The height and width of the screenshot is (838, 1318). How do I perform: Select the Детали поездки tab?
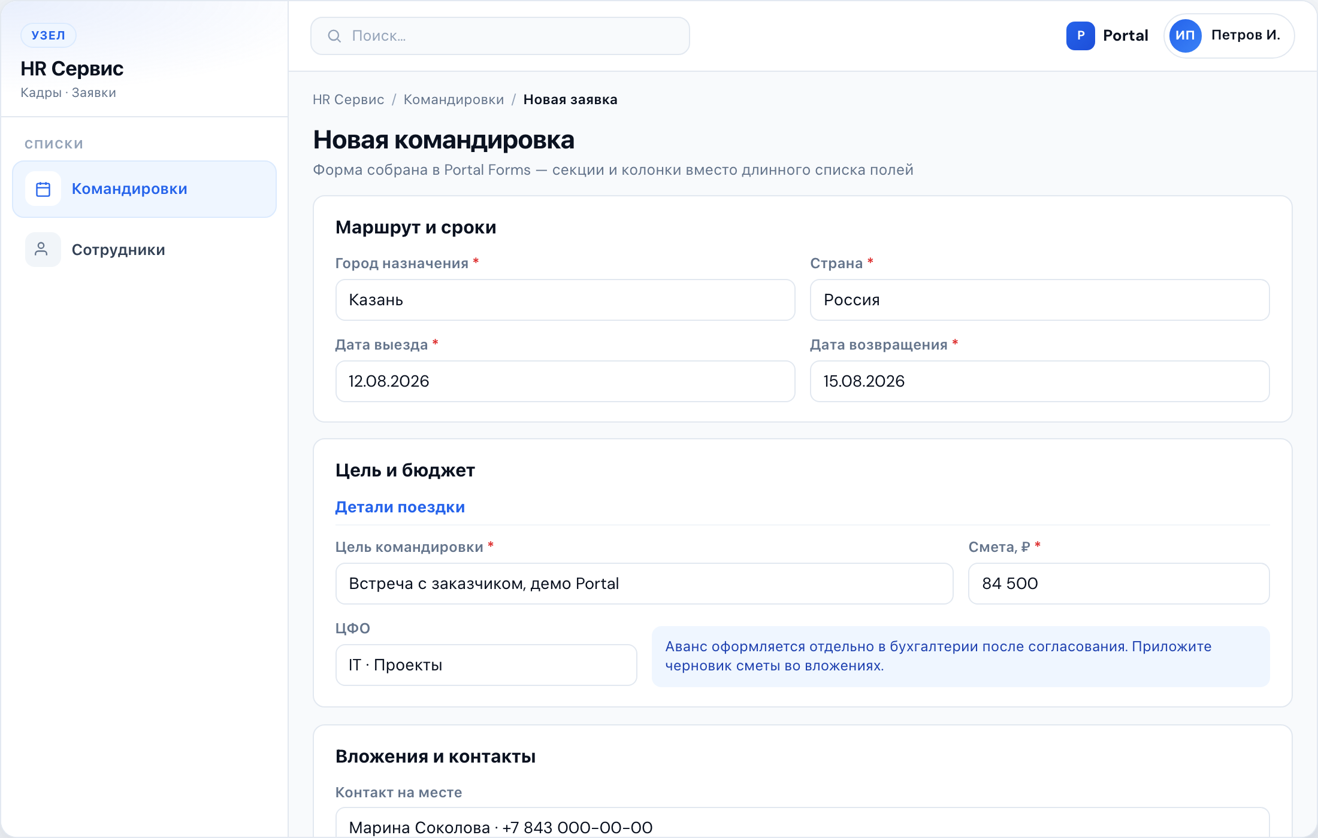pos(400,507)
